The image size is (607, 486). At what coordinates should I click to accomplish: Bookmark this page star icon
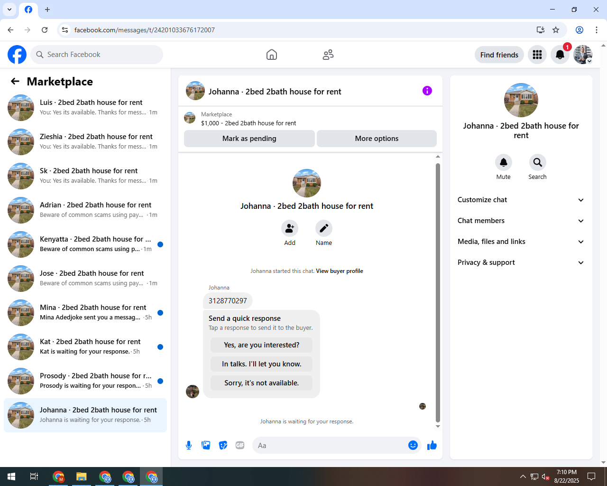click(556, 30)
